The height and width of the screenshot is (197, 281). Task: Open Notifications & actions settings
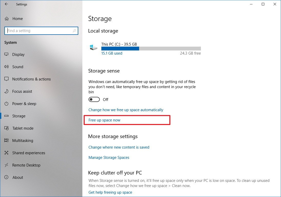(31, 79)
